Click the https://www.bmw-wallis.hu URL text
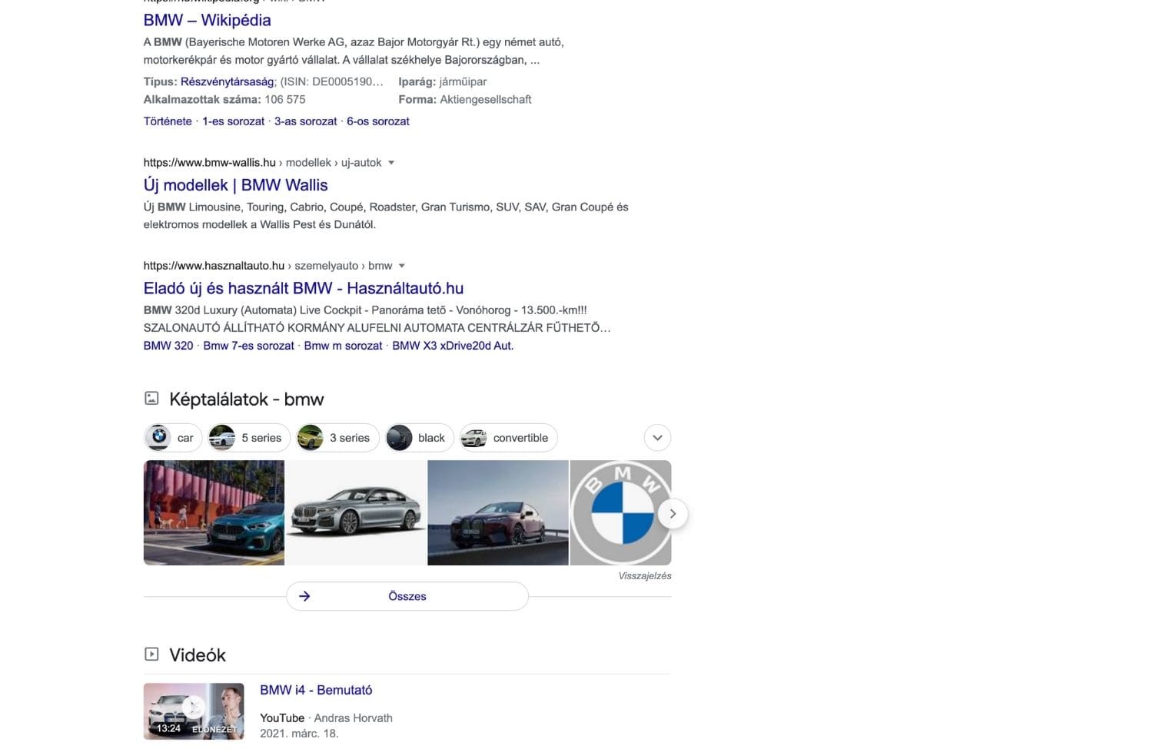The width and height of the screenshot is (1153, 749). (x=209, y=163)
